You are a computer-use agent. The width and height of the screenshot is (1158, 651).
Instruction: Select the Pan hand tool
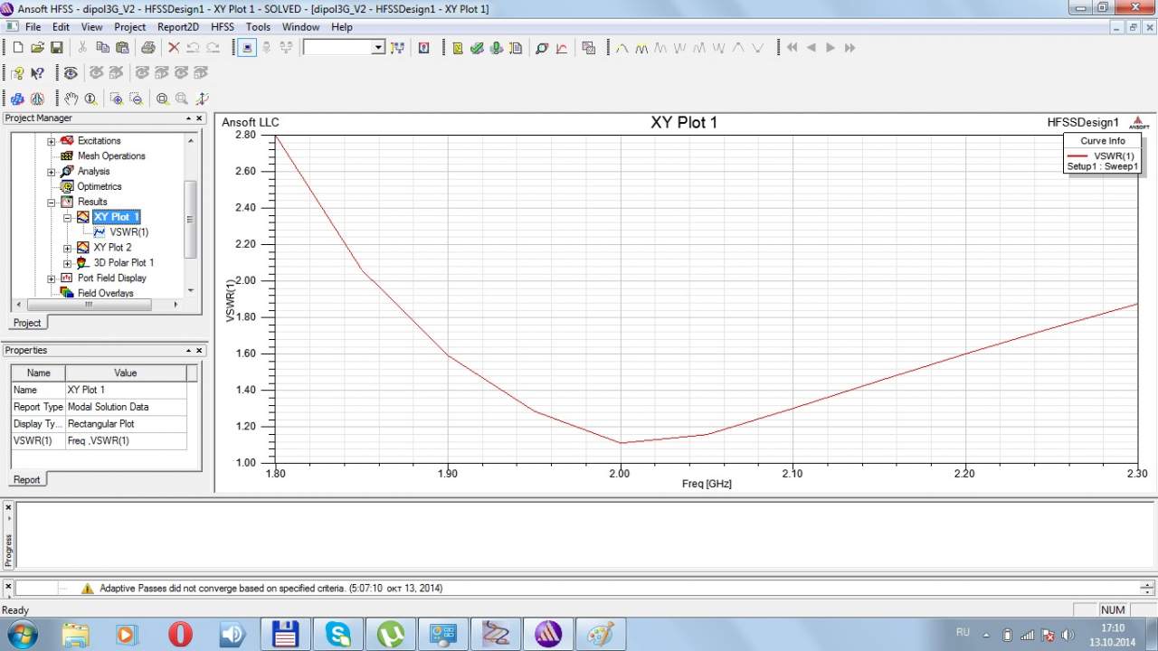pos(71,99)
